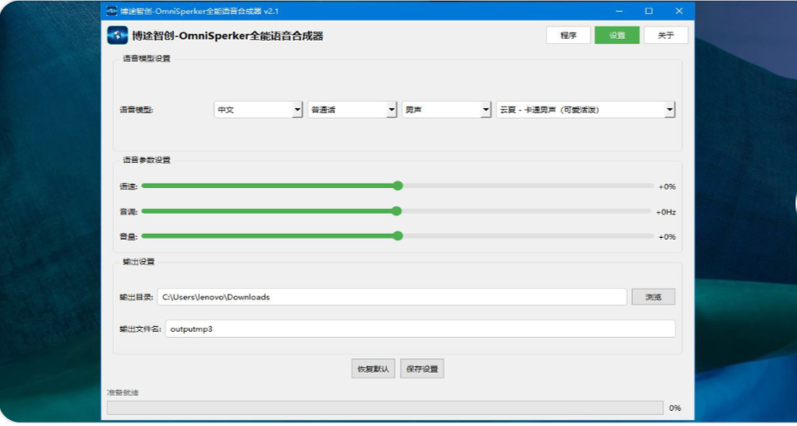Switch to the 程序 tab
Screen dimensions: 797x426
(x=568, y=35)
